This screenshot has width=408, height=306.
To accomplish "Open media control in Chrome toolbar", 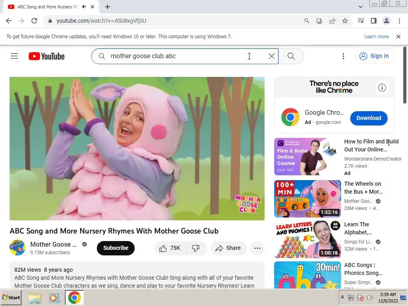I will click(361, 21).
